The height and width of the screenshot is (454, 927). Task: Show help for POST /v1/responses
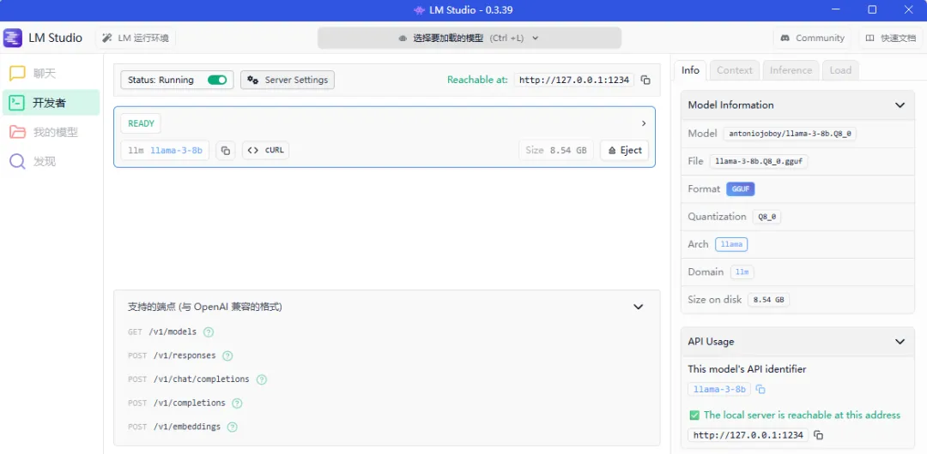pyautogui.click(x=227, y=355)
